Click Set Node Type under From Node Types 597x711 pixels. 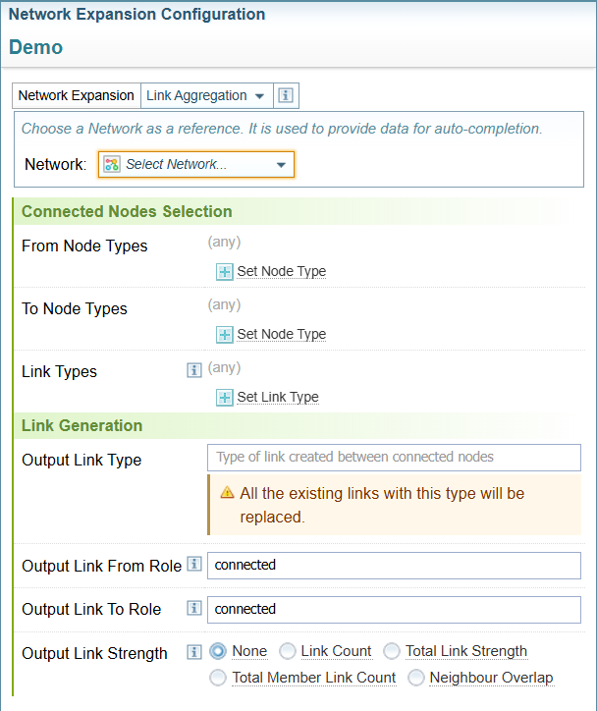pyautogui.click(x=281, y=271)
